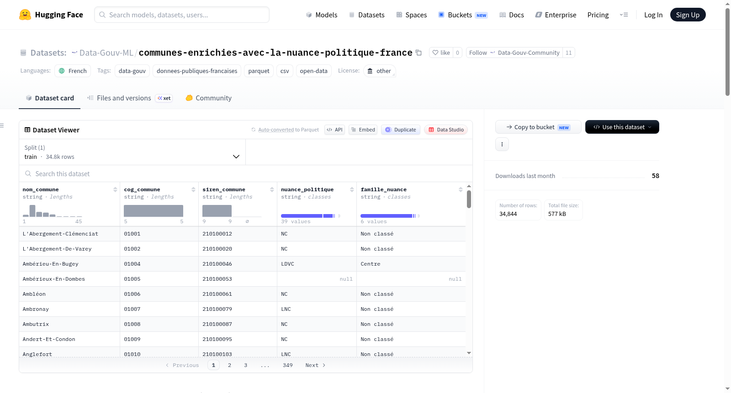Click the data-gouv tag
Viewport: 731px width, 393px height.
(x=132, y=71)
